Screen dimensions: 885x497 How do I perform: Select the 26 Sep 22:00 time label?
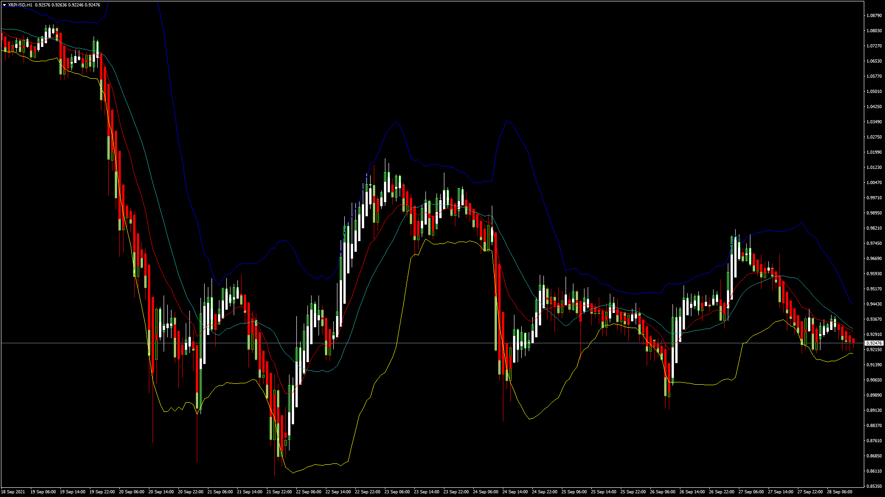click(x=721, y=492)
